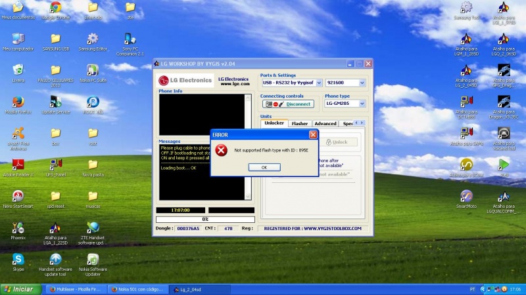The image size is (526, 295).
Task: Select the Nokia PC Suite icon
Action: point(93,74)
